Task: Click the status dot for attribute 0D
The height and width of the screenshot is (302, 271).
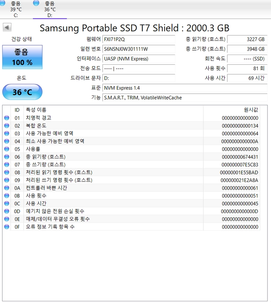Action: (7, 211)
